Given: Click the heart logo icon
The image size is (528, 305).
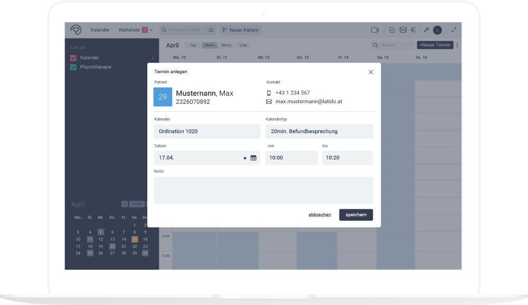Looking at the screenshot, I should point(76,30).
